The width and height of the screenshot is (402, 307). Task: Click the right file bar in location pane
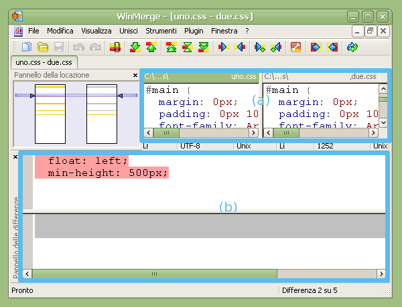[102, 114]
